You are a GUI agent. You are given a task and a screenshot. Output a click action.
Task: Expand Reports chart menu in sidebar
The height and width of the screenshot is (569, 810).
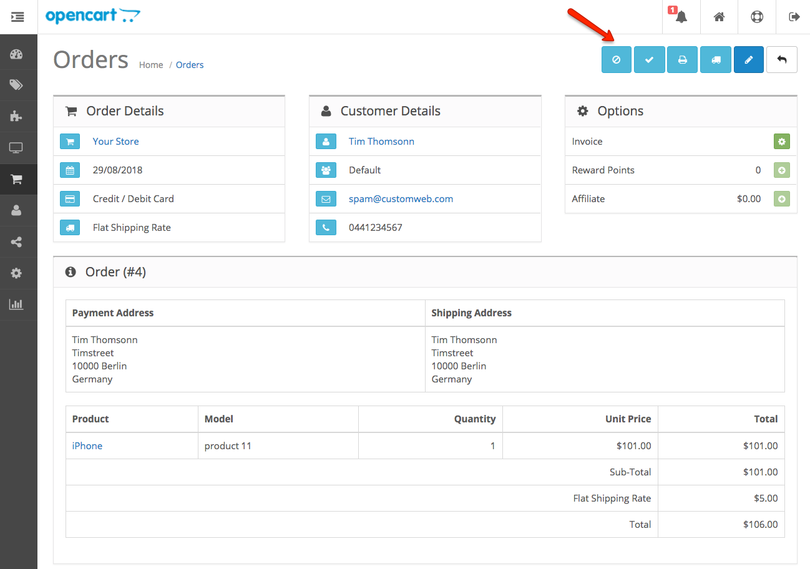pyautogui.click(x=17, y=304)
